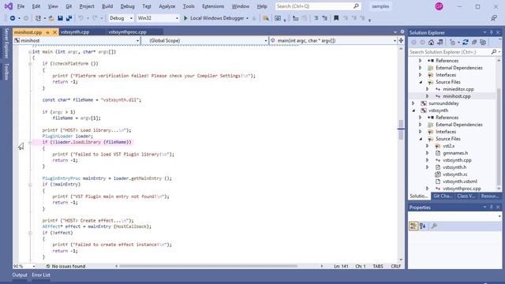Click the Solution Explorer Home icon
The width and height of the screenshot is (505, 284).
tap(431, 42)
